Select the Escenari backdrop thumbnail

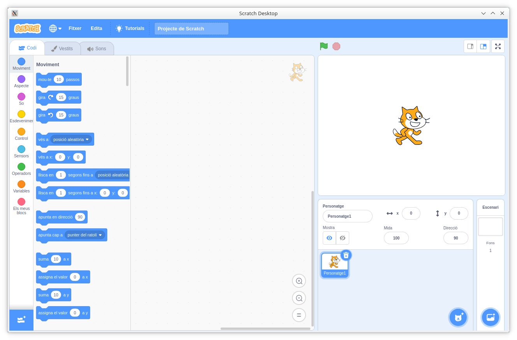491,227
